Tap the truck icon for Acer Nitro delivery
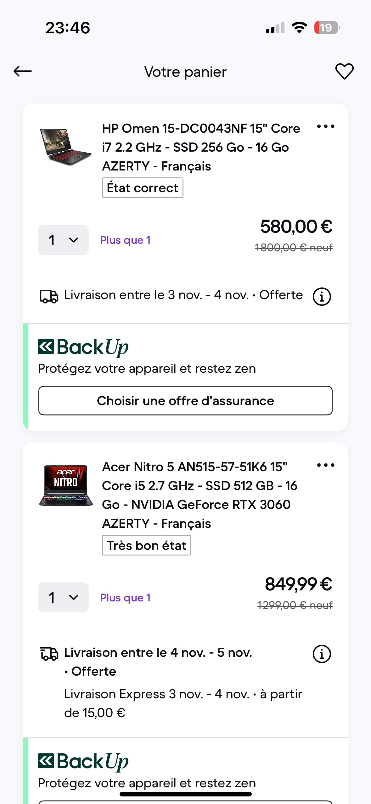 (x=49, y=654)
